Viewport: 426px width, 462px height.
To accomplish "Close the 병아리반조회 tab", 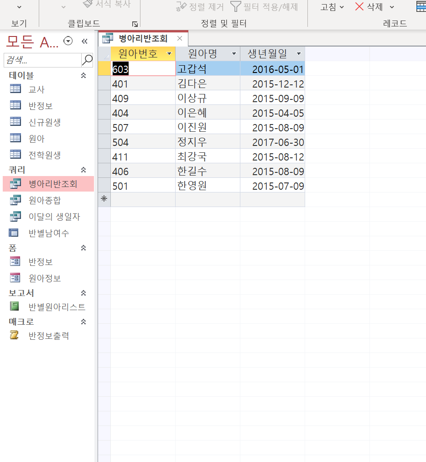I will [180, 39].
